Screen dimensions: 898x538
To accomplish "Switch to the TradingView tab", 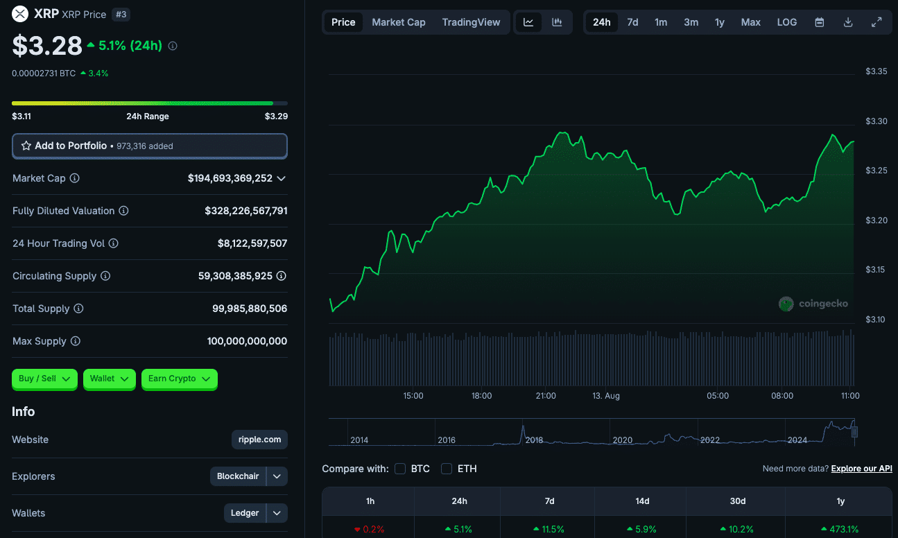I will 471,22.
